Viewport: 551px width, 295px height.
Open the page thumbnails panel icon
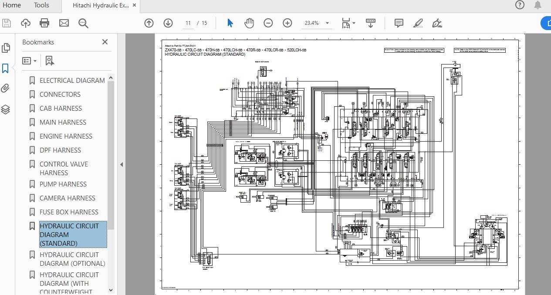pos(6,47)
